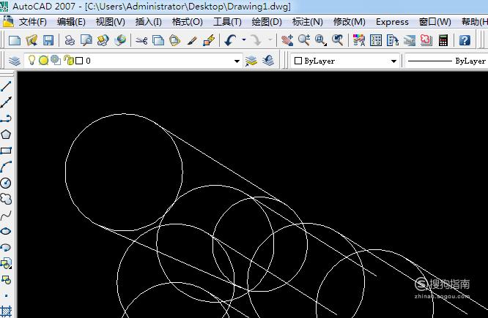Open the ByLayer linetype dropdown
The image size is (488, 318).
coord(447,61)
